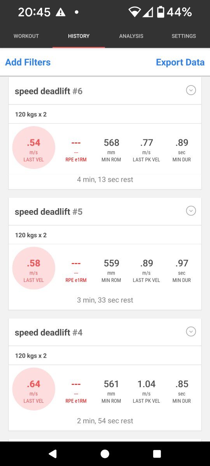Tap the warning triangle status icon
Viewport: 210px width, 466px height.
60,12
